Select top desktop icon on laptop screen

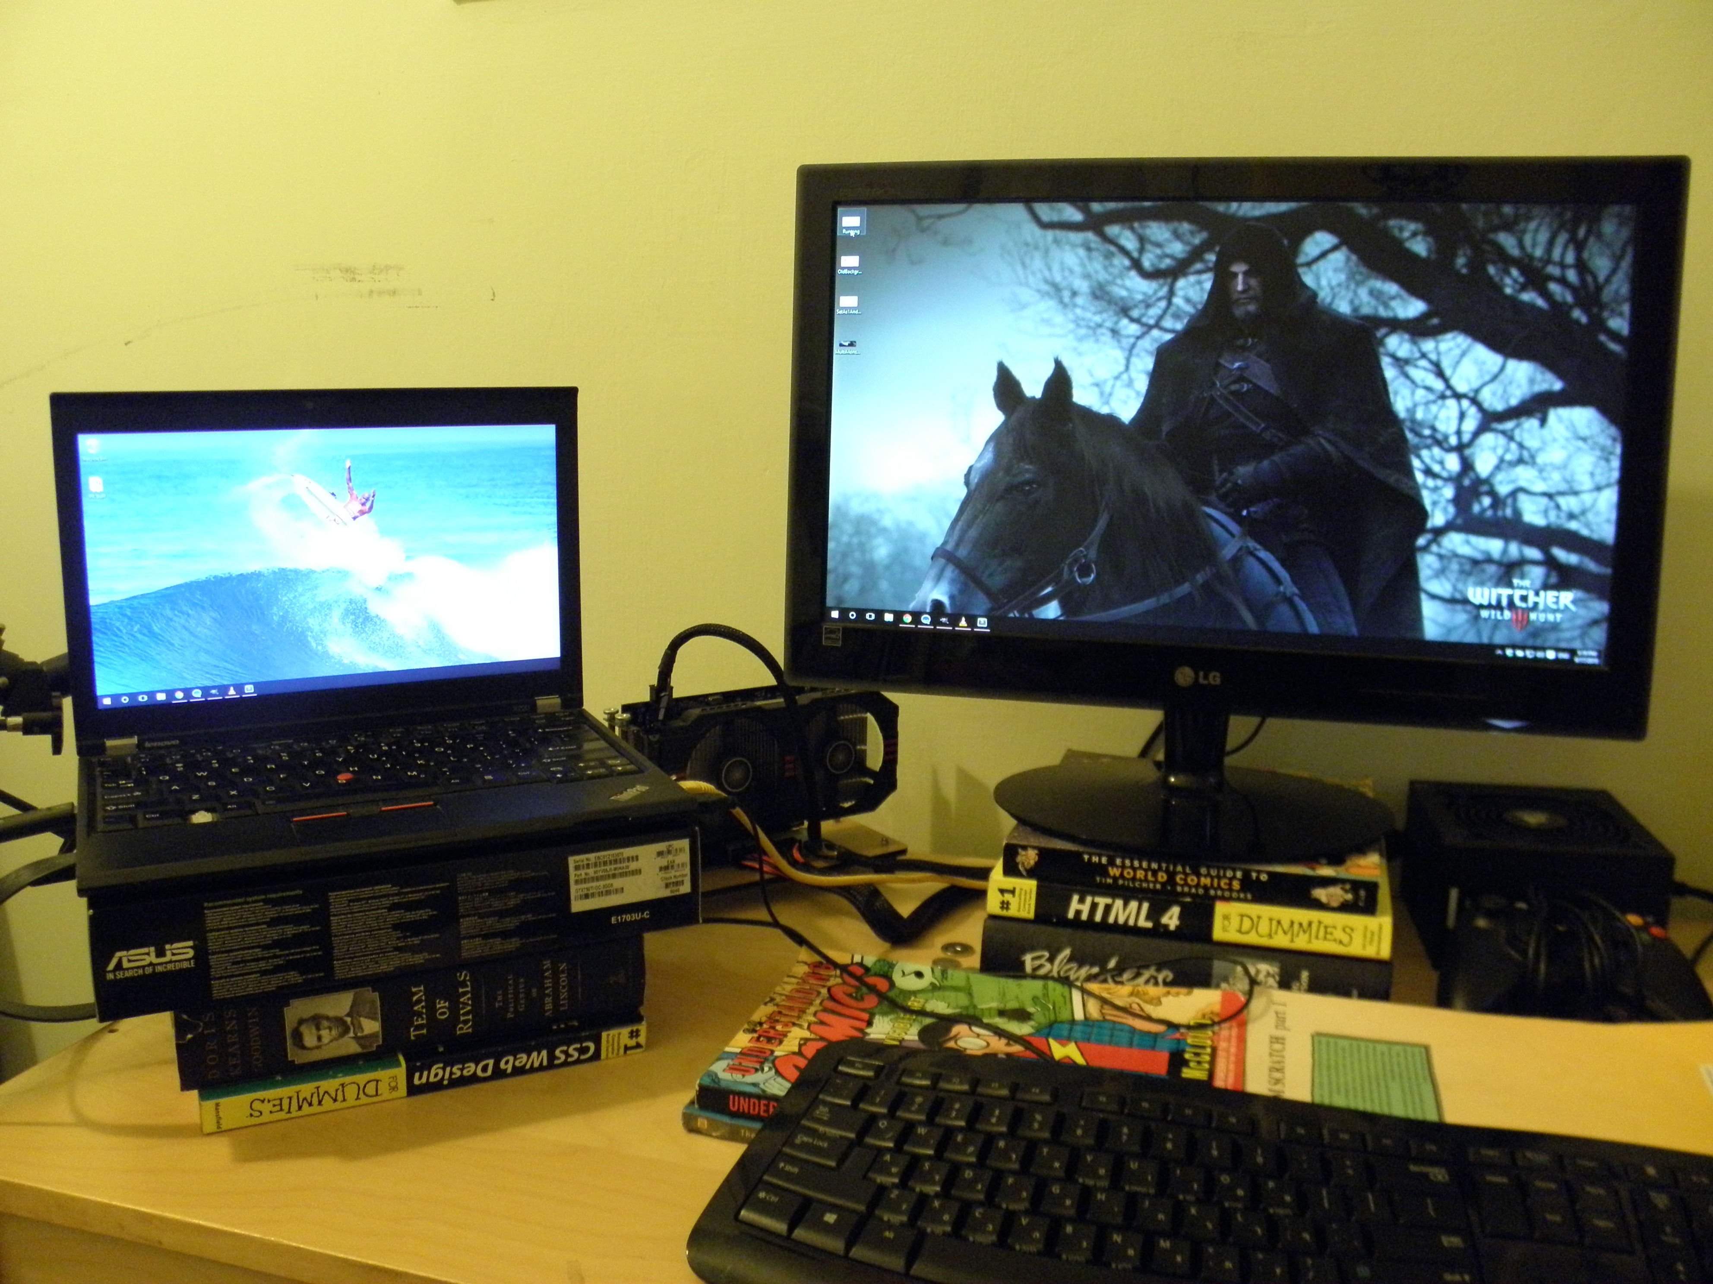(93, 447)
